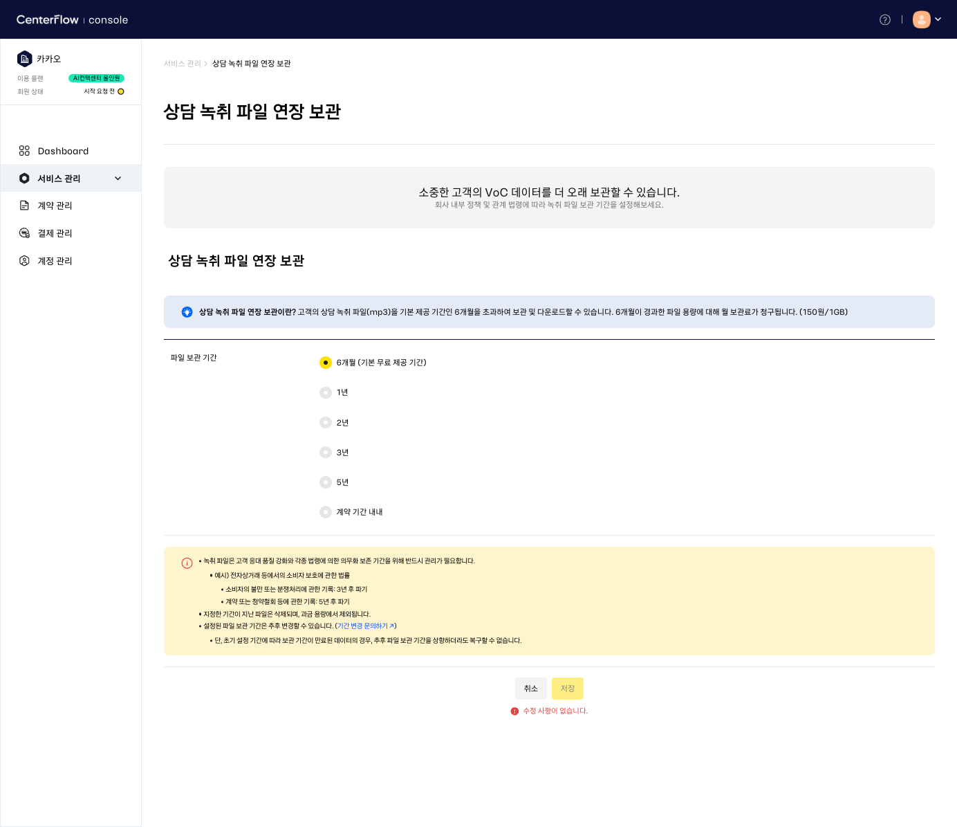
Task: Collapse the 서비스 관리 sidebar chevron
Action: coord(118,179)
